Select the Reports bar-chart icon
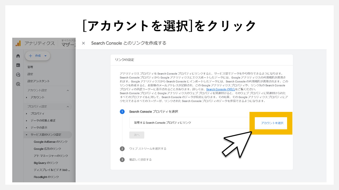Screen dimensions: 339x190 (x=18, y=65)
